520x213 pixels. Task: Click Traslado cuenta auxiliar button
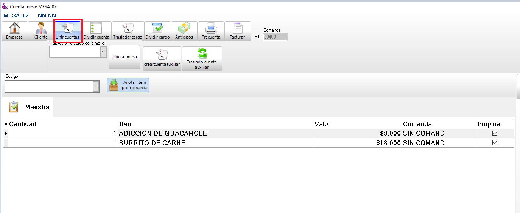202,59
